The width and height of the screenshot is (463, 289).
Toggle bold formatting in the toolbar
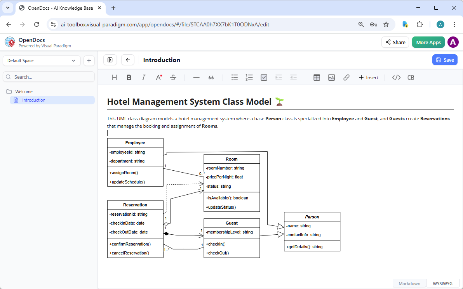tap(129, 77)
